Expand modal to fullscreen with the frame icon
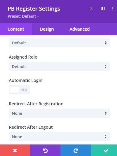 click(x=91, y=8)
